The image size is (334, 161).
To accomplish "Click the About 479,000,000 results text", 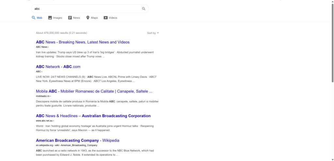I will point(61,33).
